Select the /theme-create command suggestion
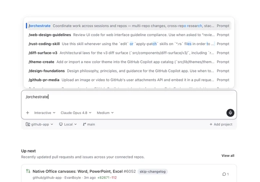The height and width of the screenshot is (182, 260). (129, 62)
